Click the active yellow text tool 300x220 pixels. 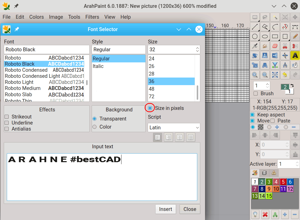295,56
